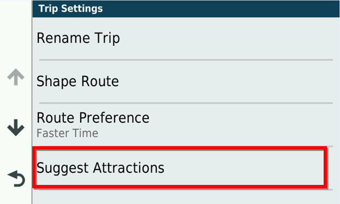Click the upward page arrow in sidebar
The image size is (340, 204).
coord(16,77)
